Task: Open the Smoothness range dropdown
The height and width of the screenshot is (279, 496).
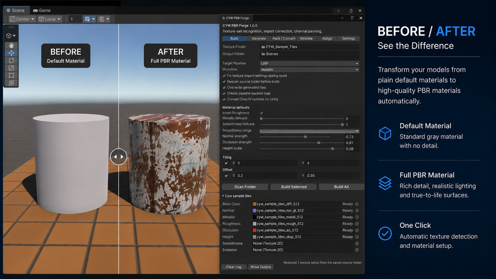Action: 309,131
